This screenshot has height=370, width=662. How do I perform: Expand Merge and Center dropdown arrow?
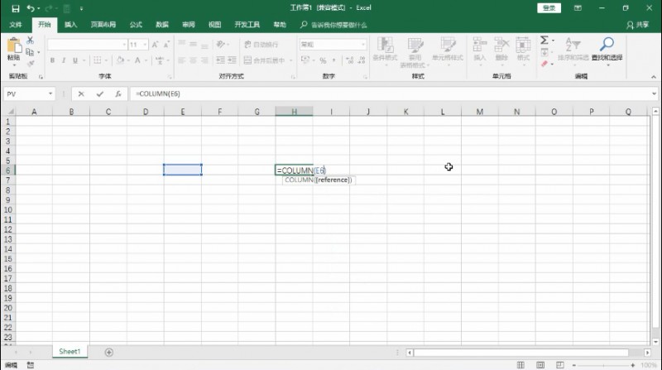(291, 60)
